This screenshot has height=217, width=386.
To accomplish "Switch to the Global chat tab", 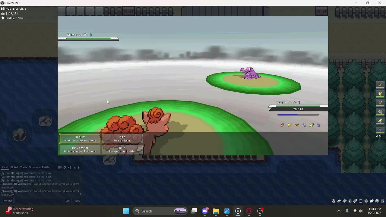I will coord(14,167).
